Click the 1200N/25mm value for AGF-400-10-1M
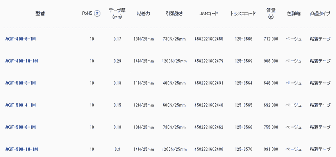 tap(174, 61)
